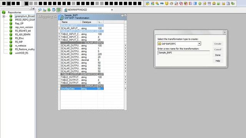The width and height of the screenshot is (246, 138).
Task: Open the SAP BAPI/RFC transformation type dropdown
Action: tap(199, 44)
